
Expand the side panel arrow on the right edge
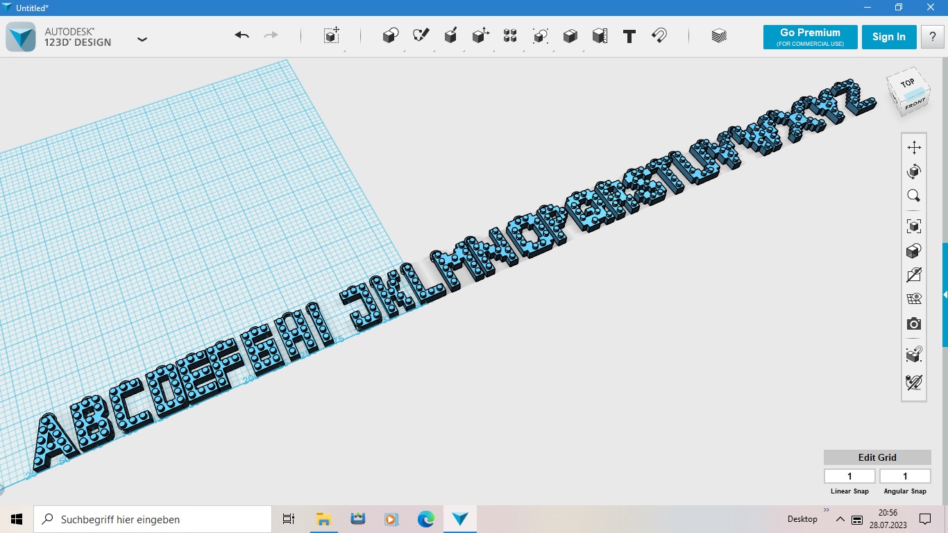tap(945, 295)
